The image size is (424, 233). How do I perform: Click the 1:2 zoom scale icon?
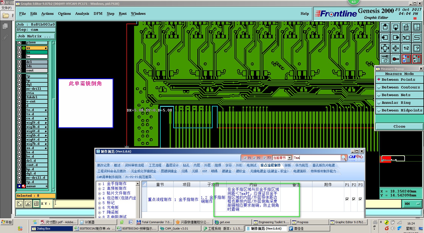coord(406,48)
